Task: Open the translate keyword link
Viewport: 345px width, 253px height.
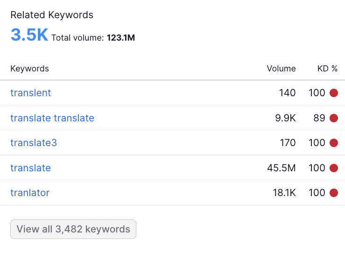Action: [31, 168]
